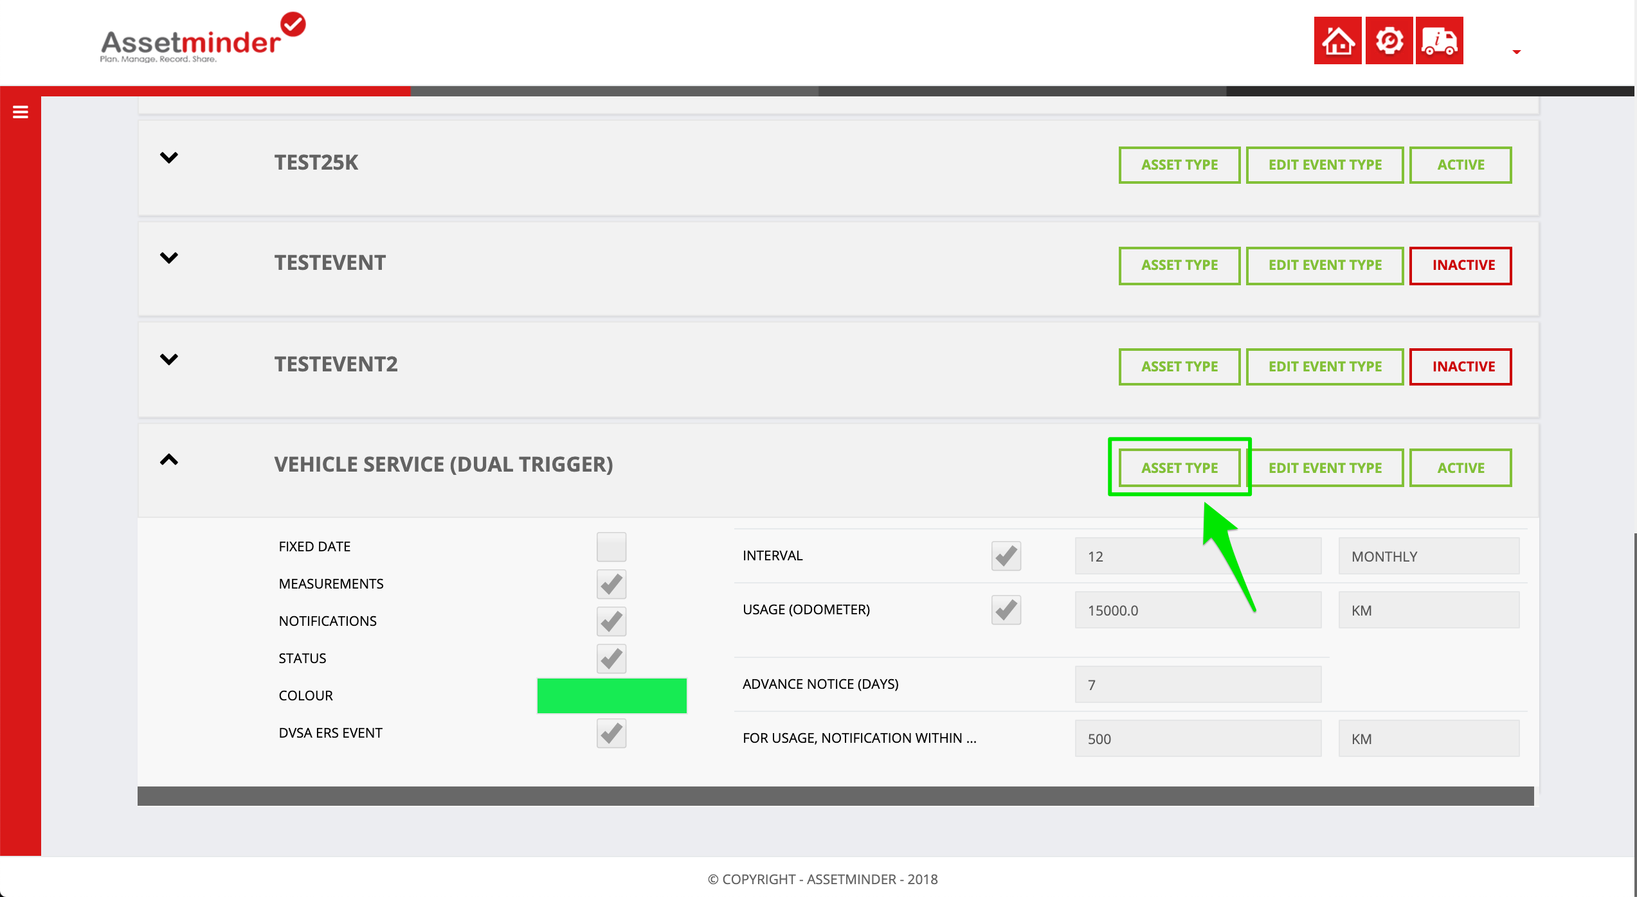Click the TESTEVENT event name

(330, 263)
